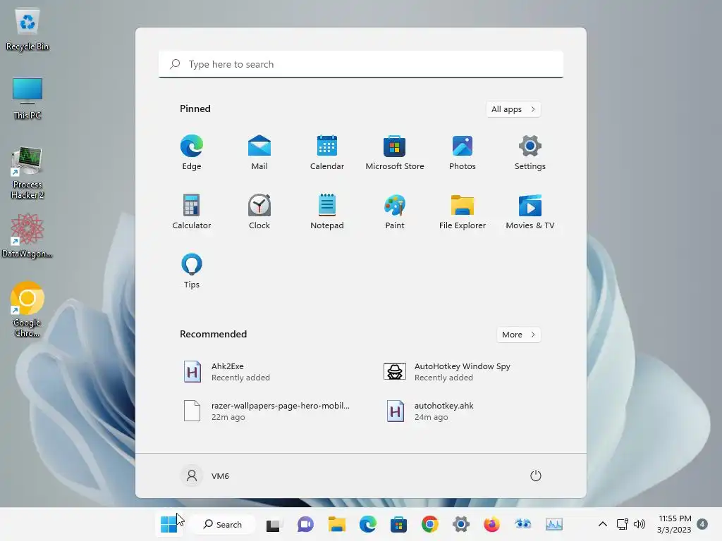The width and height of the screenshot is (722, 541).
Task: Show hidden system tray icons
Action: (602, 524)
